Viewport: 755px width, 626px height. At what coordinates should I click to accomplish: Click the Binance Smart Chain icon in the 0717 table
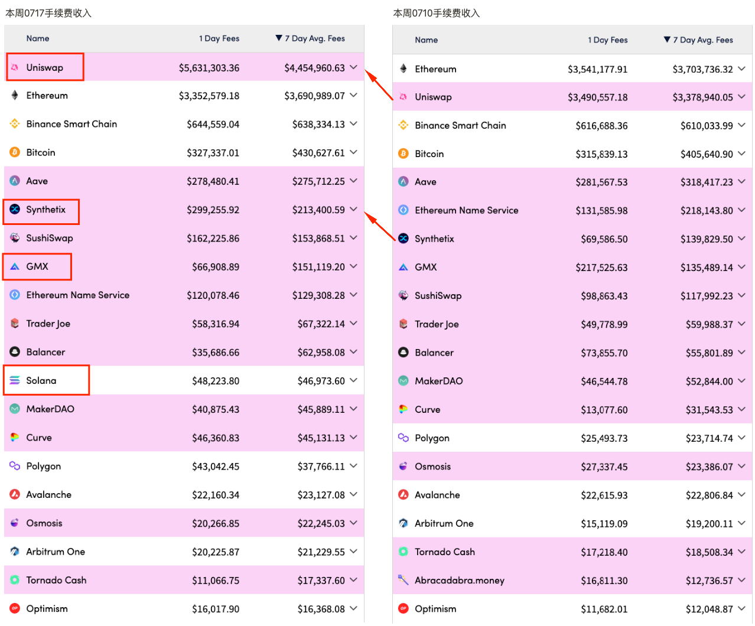(15, 124)
